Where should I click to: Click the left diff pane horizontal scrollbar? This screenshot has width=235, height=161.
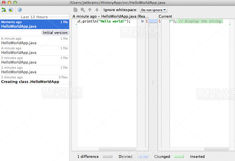point(117,149)
